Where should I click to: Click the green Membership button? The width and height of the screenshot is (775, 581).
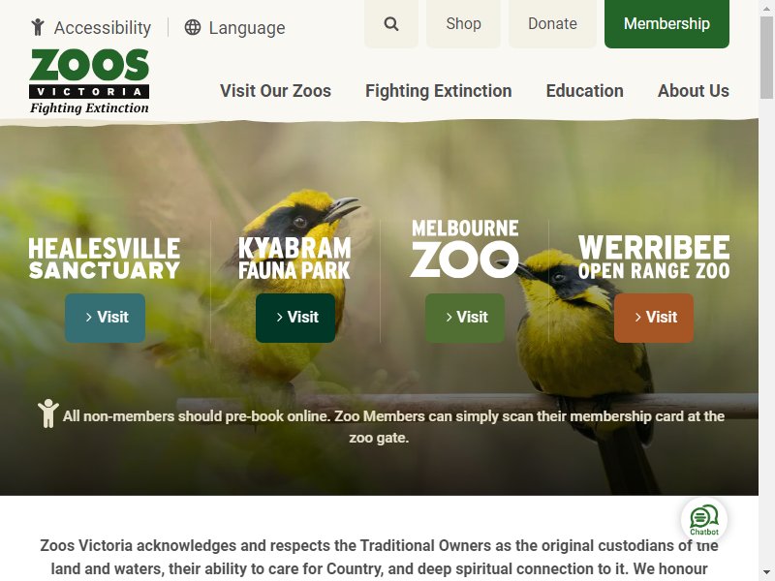tap(666, 23)
